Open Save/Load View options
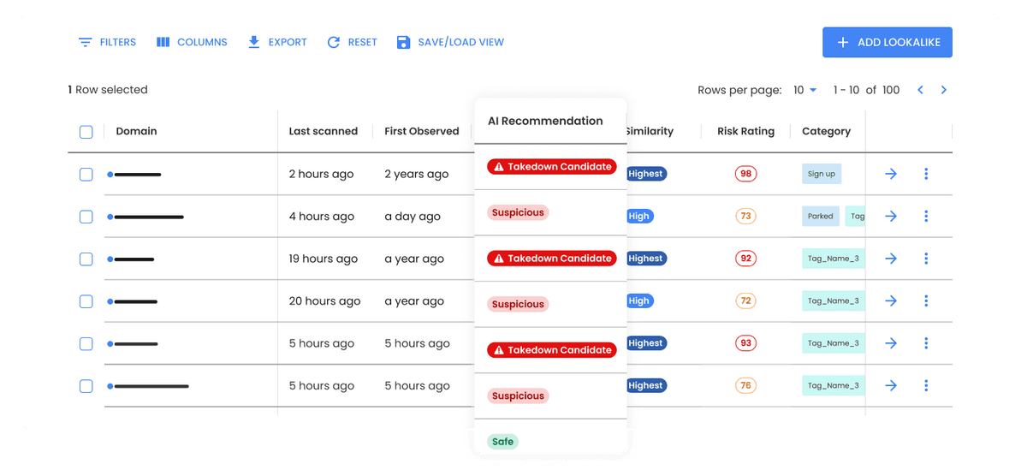 450,42
